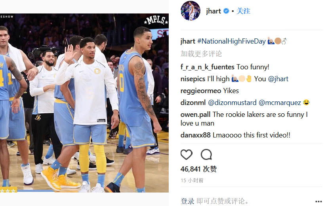Open f_r_a_n_k_fuentes commenter profile
The image size is (326, 206).
tap(208, 67)
